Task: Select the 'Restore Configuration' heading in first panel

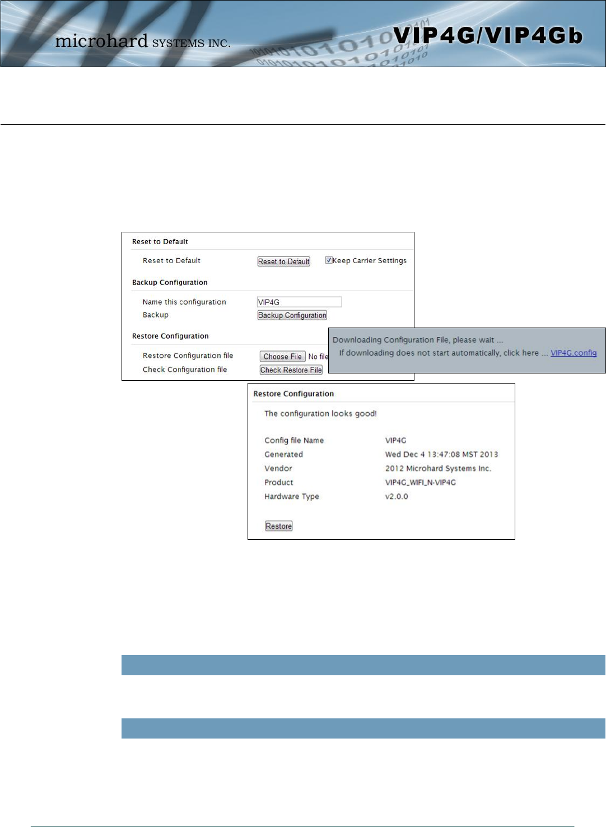Action: click(x=170, y=337)
